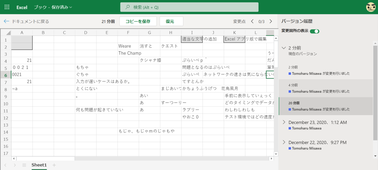This screenshot has height=170, width=378.
Task: Expand the December 22, 2020 version
Action: pos(283,142)
